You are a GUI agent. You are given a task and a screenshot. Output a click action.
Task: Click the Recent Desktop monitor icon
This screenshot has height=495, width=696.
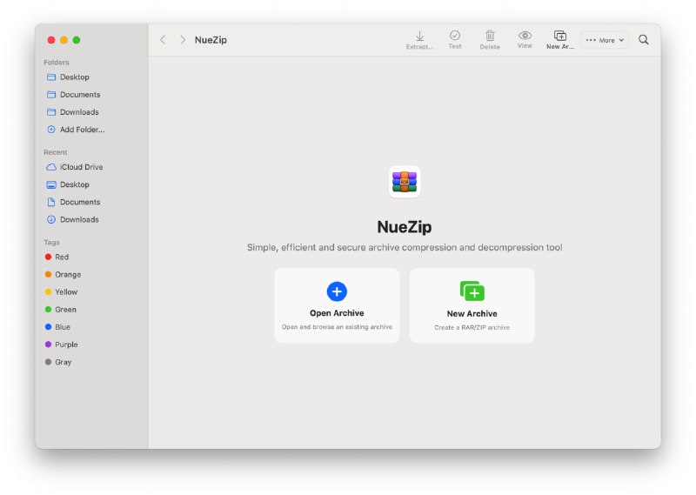51,184
